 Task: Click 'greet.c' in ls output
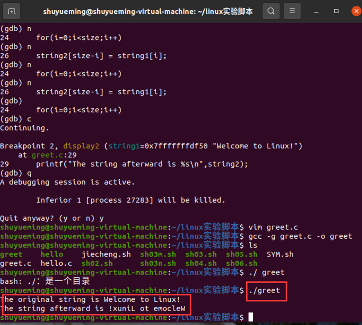(x=16, y=263)
